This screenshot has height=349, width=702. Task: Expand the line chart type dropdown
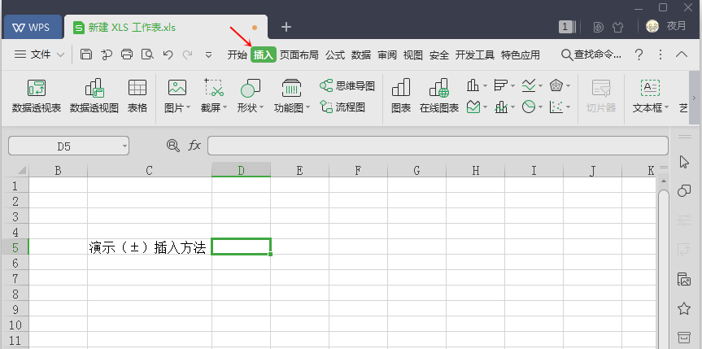[540, 85]
